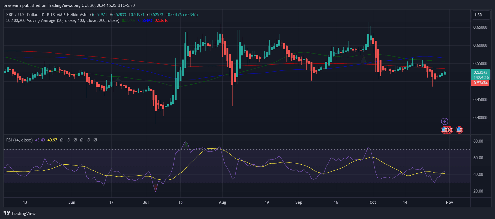Click the 60.00 RSI axis label
This screenshot has height=219, width=495.
pyautogui.click(x=478, y=158)
